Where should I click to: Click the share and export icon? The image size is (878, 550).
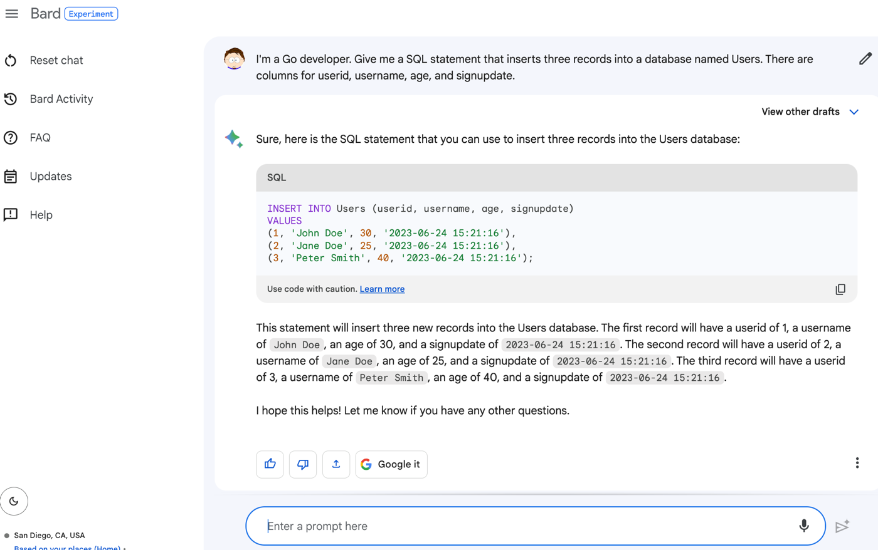(x=336, y=464)
